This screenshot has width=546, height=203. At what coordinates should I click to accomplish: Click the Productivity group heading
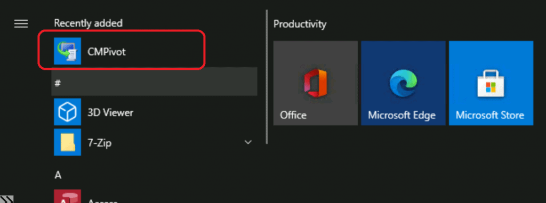(300, 25)
